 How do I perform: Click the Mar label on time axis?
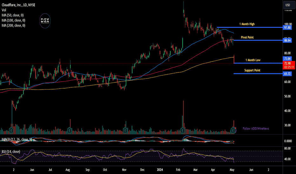[195, 170]
